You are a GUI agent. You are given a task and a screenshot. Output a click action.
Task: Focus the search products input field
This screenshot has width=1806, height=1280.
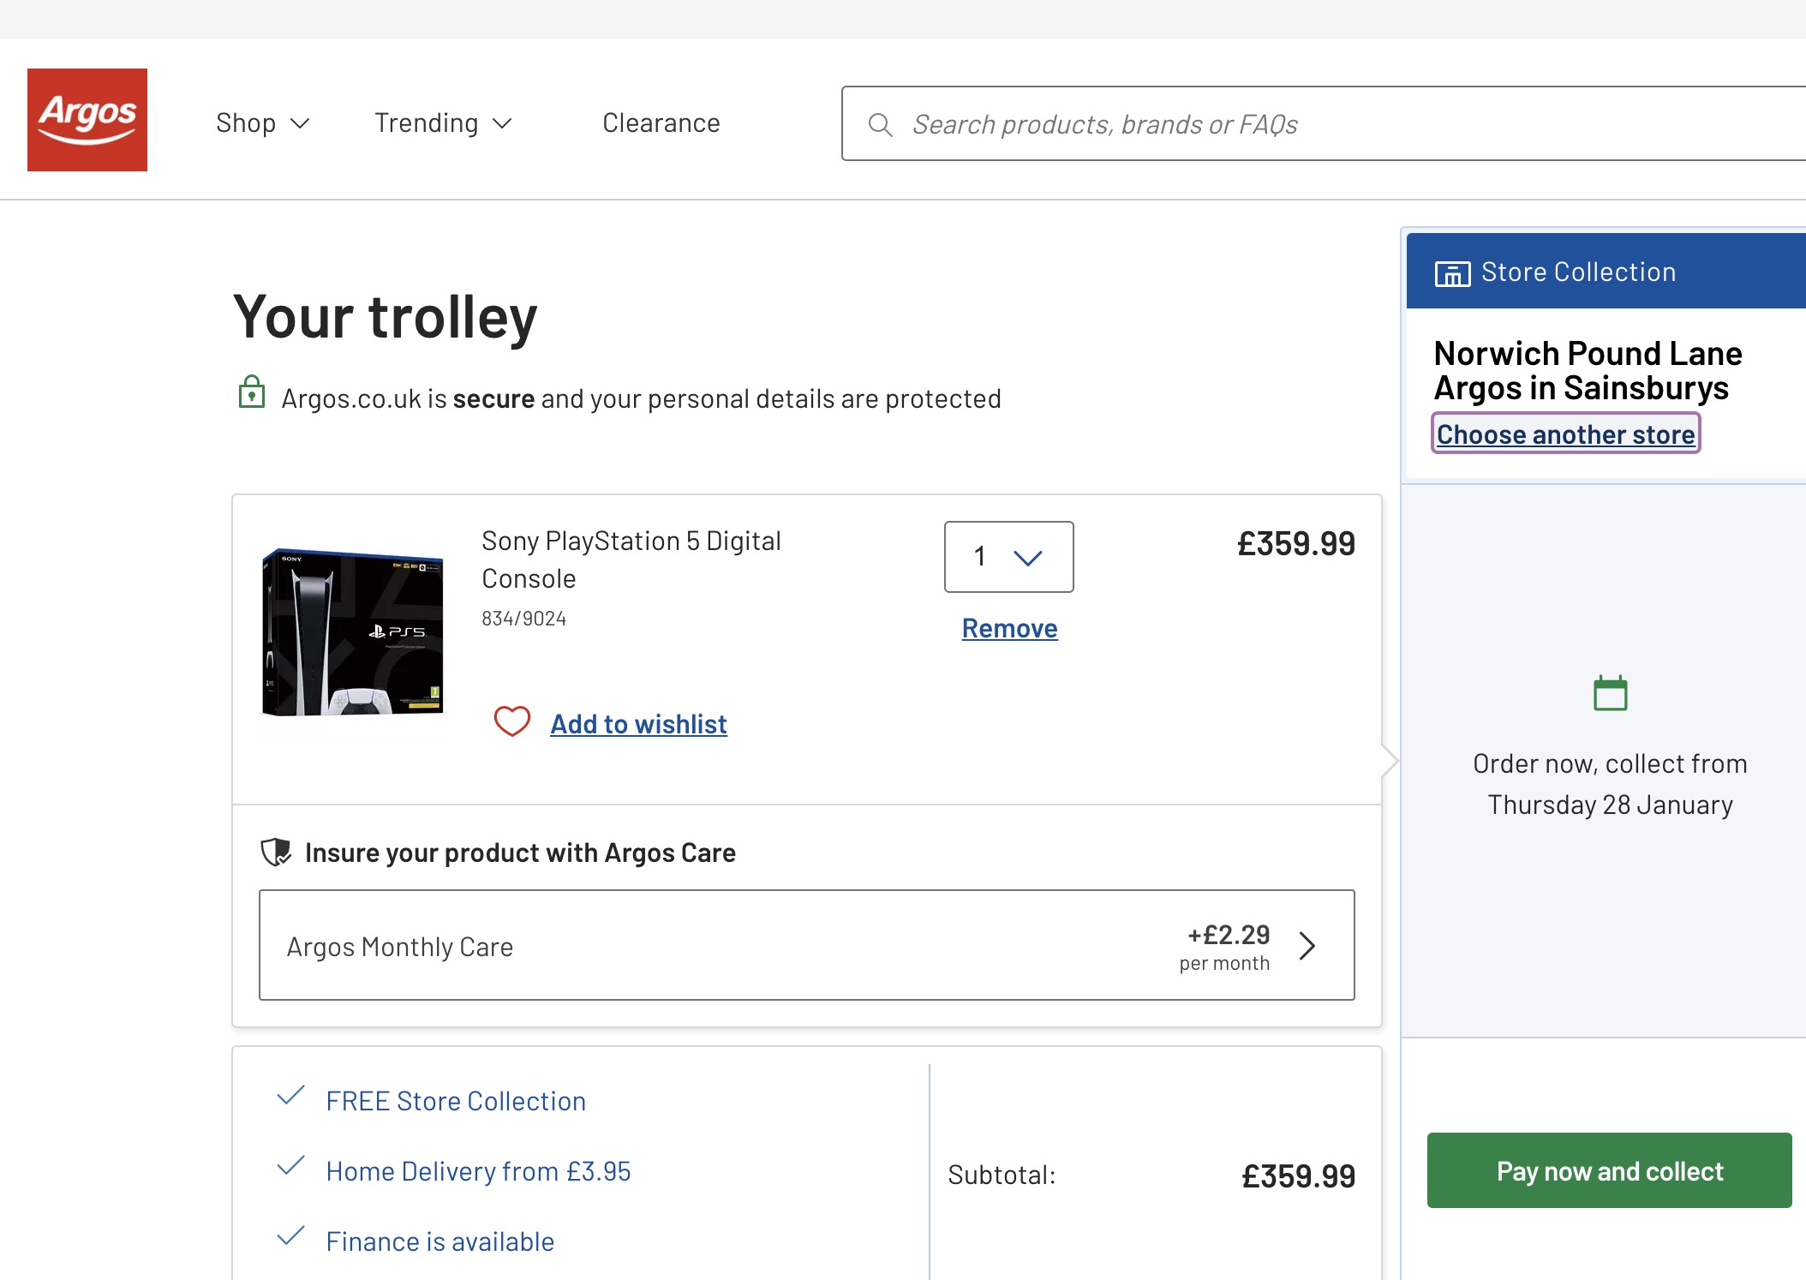1324,123
